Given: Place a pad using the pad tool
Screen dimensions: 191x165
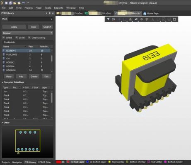Looking at the screenshot, I should pos(142,19).
